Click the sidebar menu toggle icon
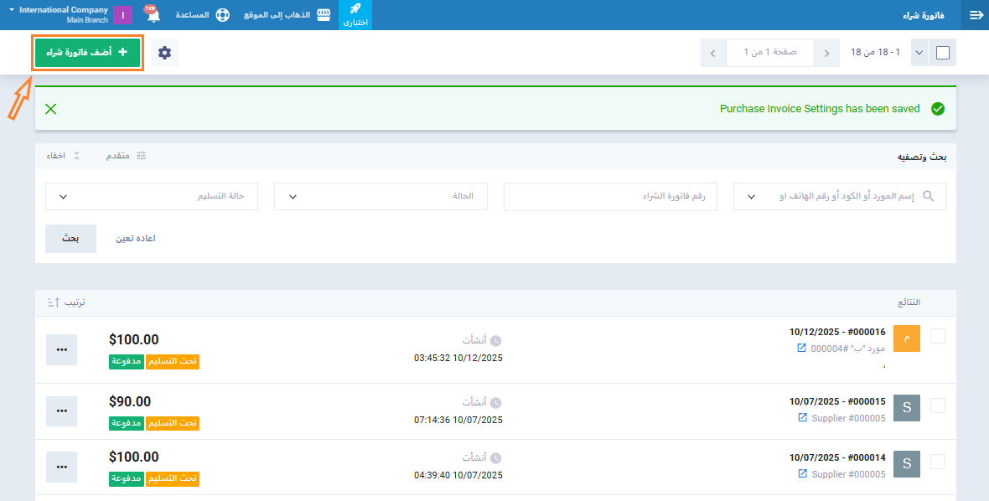 976,15
